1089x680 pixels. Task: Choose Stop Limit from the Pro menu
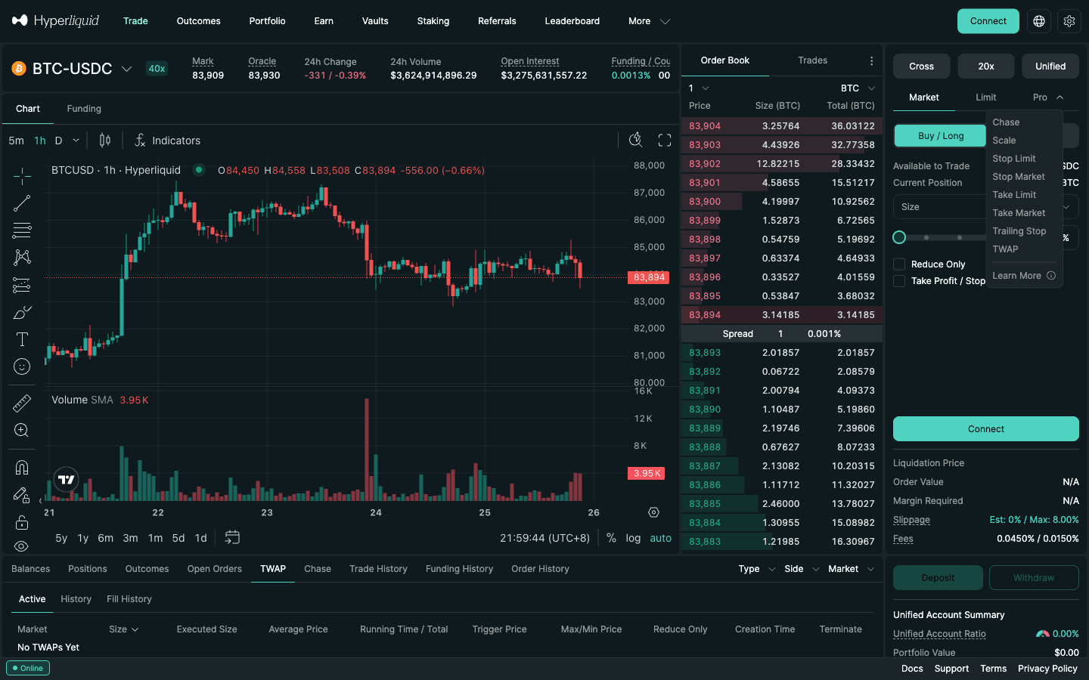point(1014,159)
